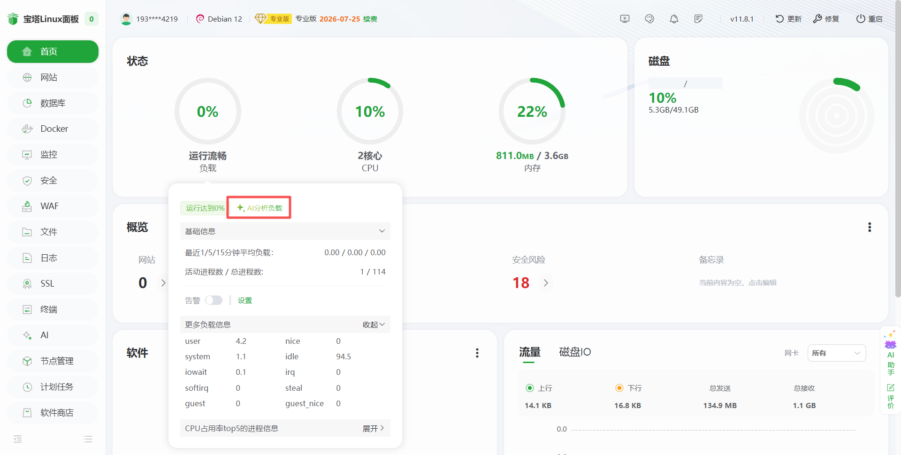Click the bottom-right sidebar list icon

(x=88, y=439)
